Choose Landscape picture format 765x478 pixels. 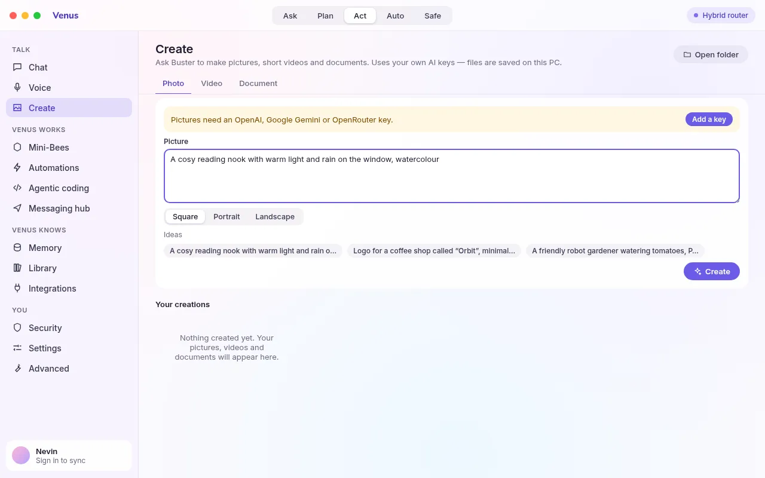[275, 217]
